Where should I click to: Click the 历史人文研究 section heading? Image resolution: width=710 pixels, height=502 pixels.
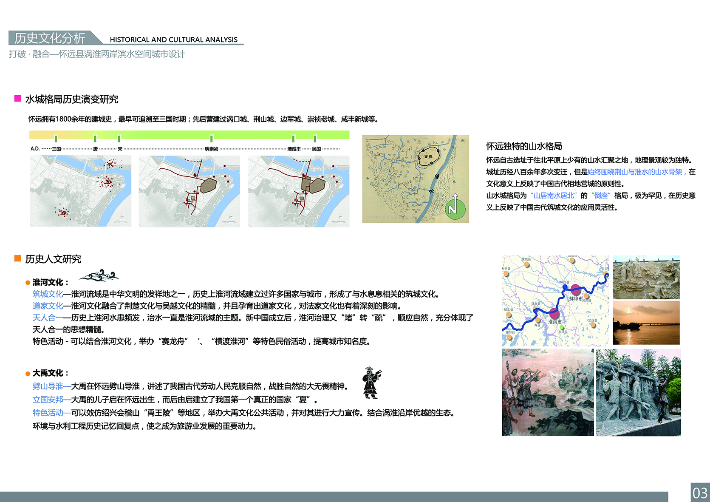[53, 259]
